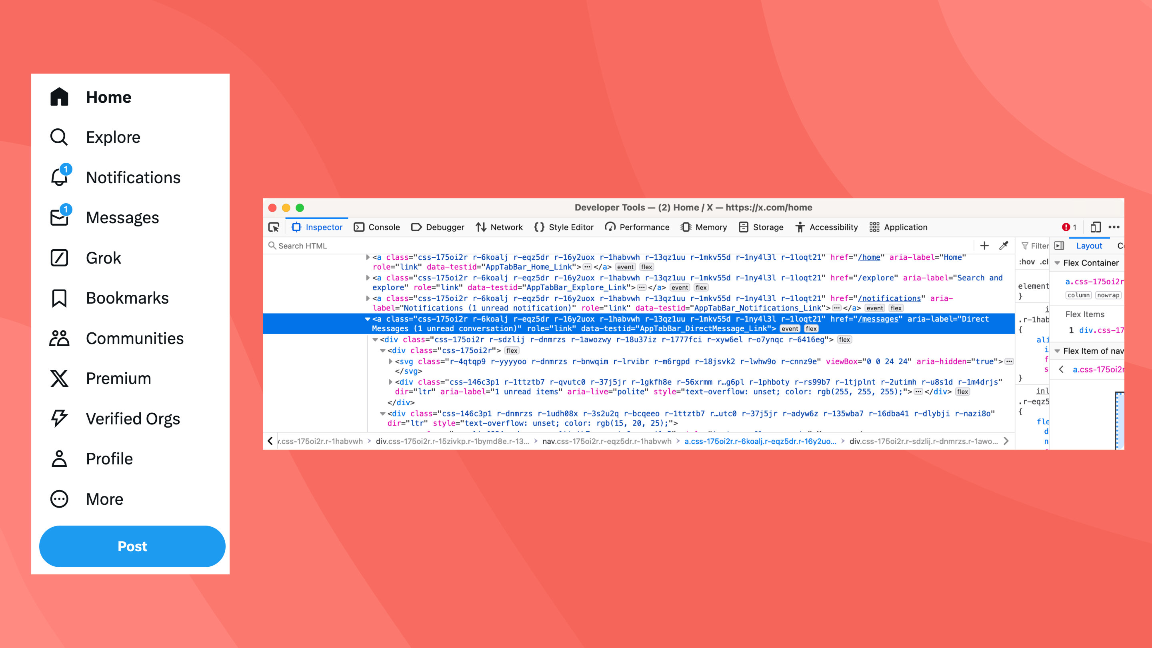Create a new node with the plus icon
The width and height of the screenshot is (1152, 648).
tap(985, 246)
